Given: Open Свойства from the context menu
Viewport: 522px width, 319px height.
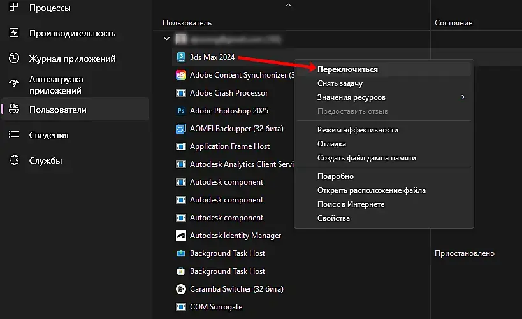Looking at the screenshot, I should [333, 218].
